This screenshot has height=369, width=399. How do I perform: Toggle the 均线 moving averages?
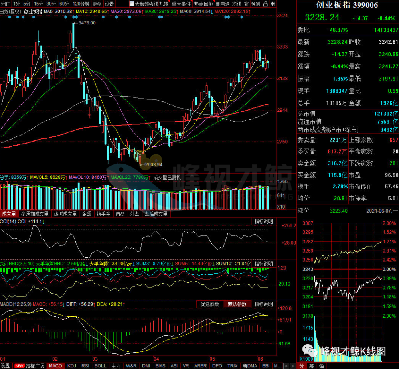click(236, 4)
